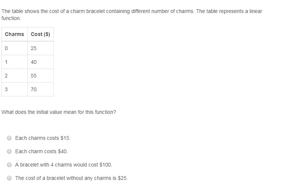Click the "Cost ($)" column header

point(40,34)
